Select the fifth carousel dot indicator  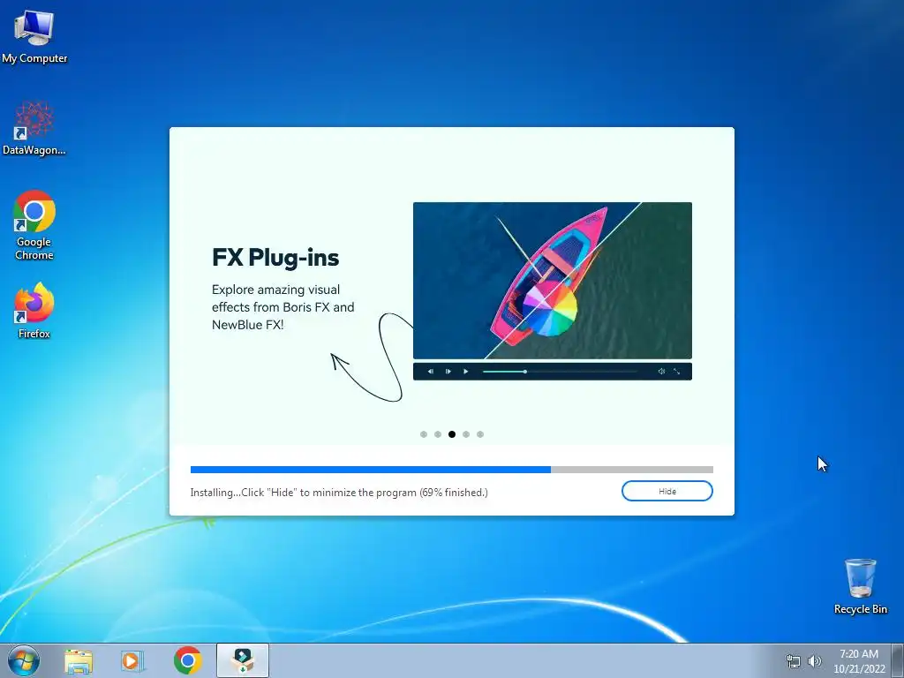[480, 434]
